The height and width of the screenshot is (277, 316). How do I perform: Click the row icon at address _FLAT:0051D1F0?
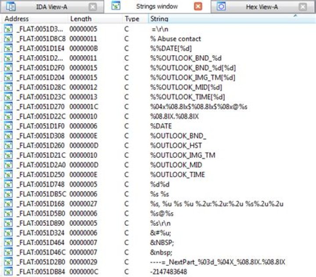[8, 125]
